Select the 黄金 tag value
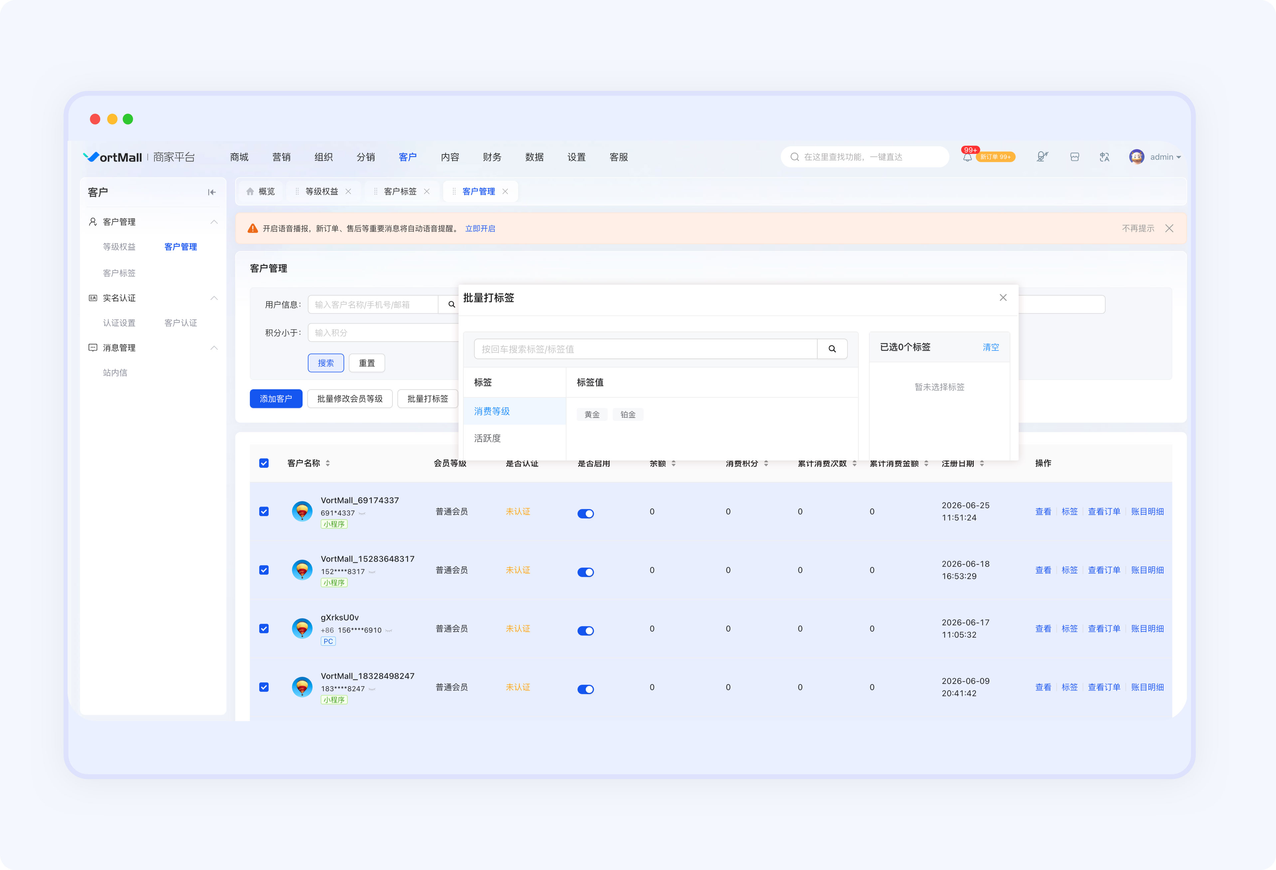 click(x=592, y=415)
